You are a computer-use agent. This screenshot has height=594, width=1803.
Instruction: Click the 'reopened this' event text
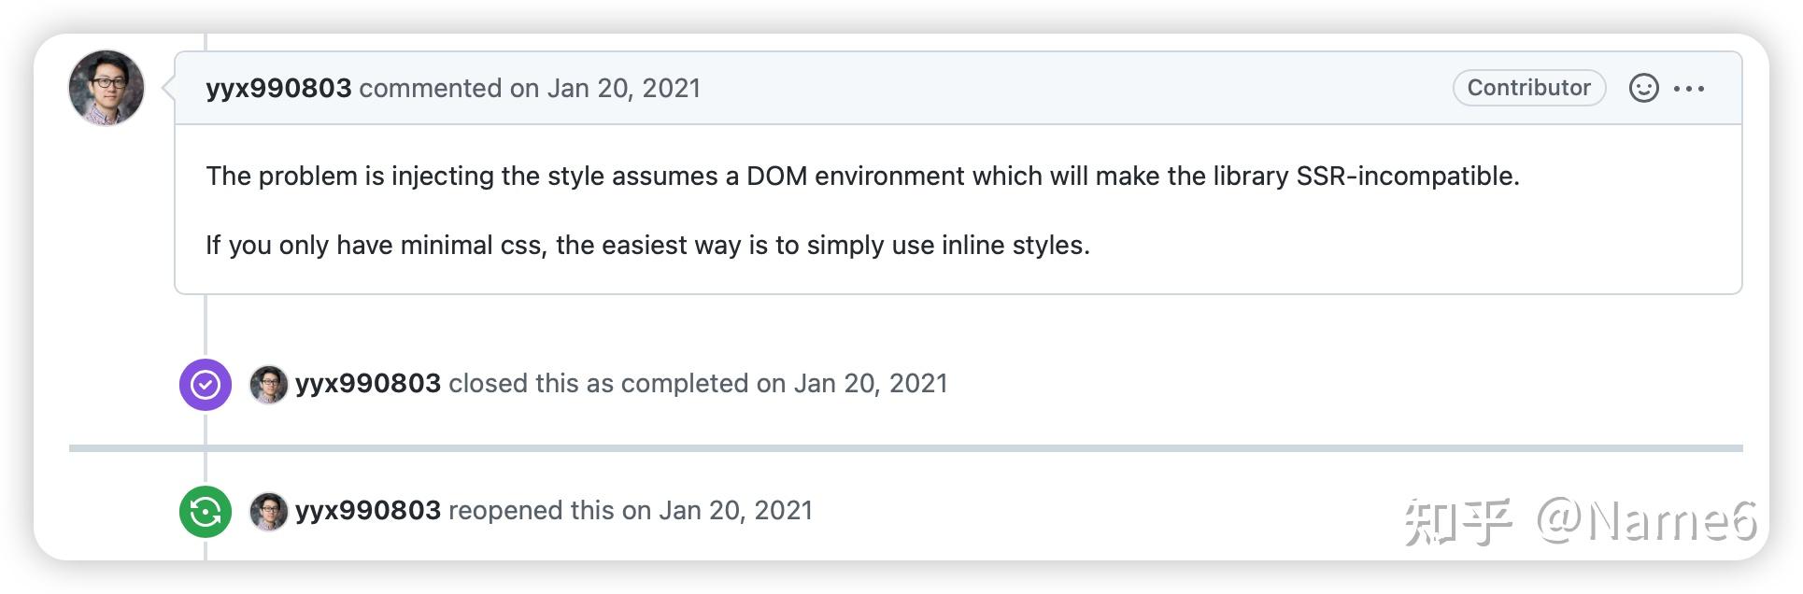coord(531,511)
